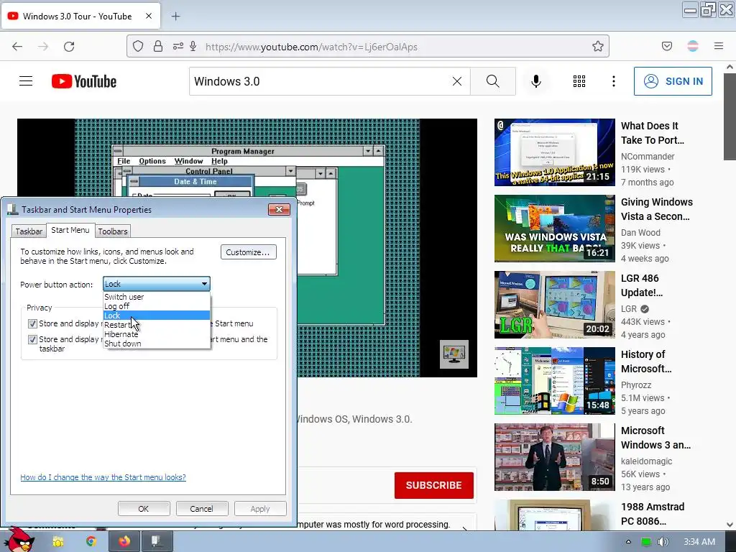Reload the page with refresh icon
The width and height of the screenshot is (736, 552).
(x=69, y=47)
